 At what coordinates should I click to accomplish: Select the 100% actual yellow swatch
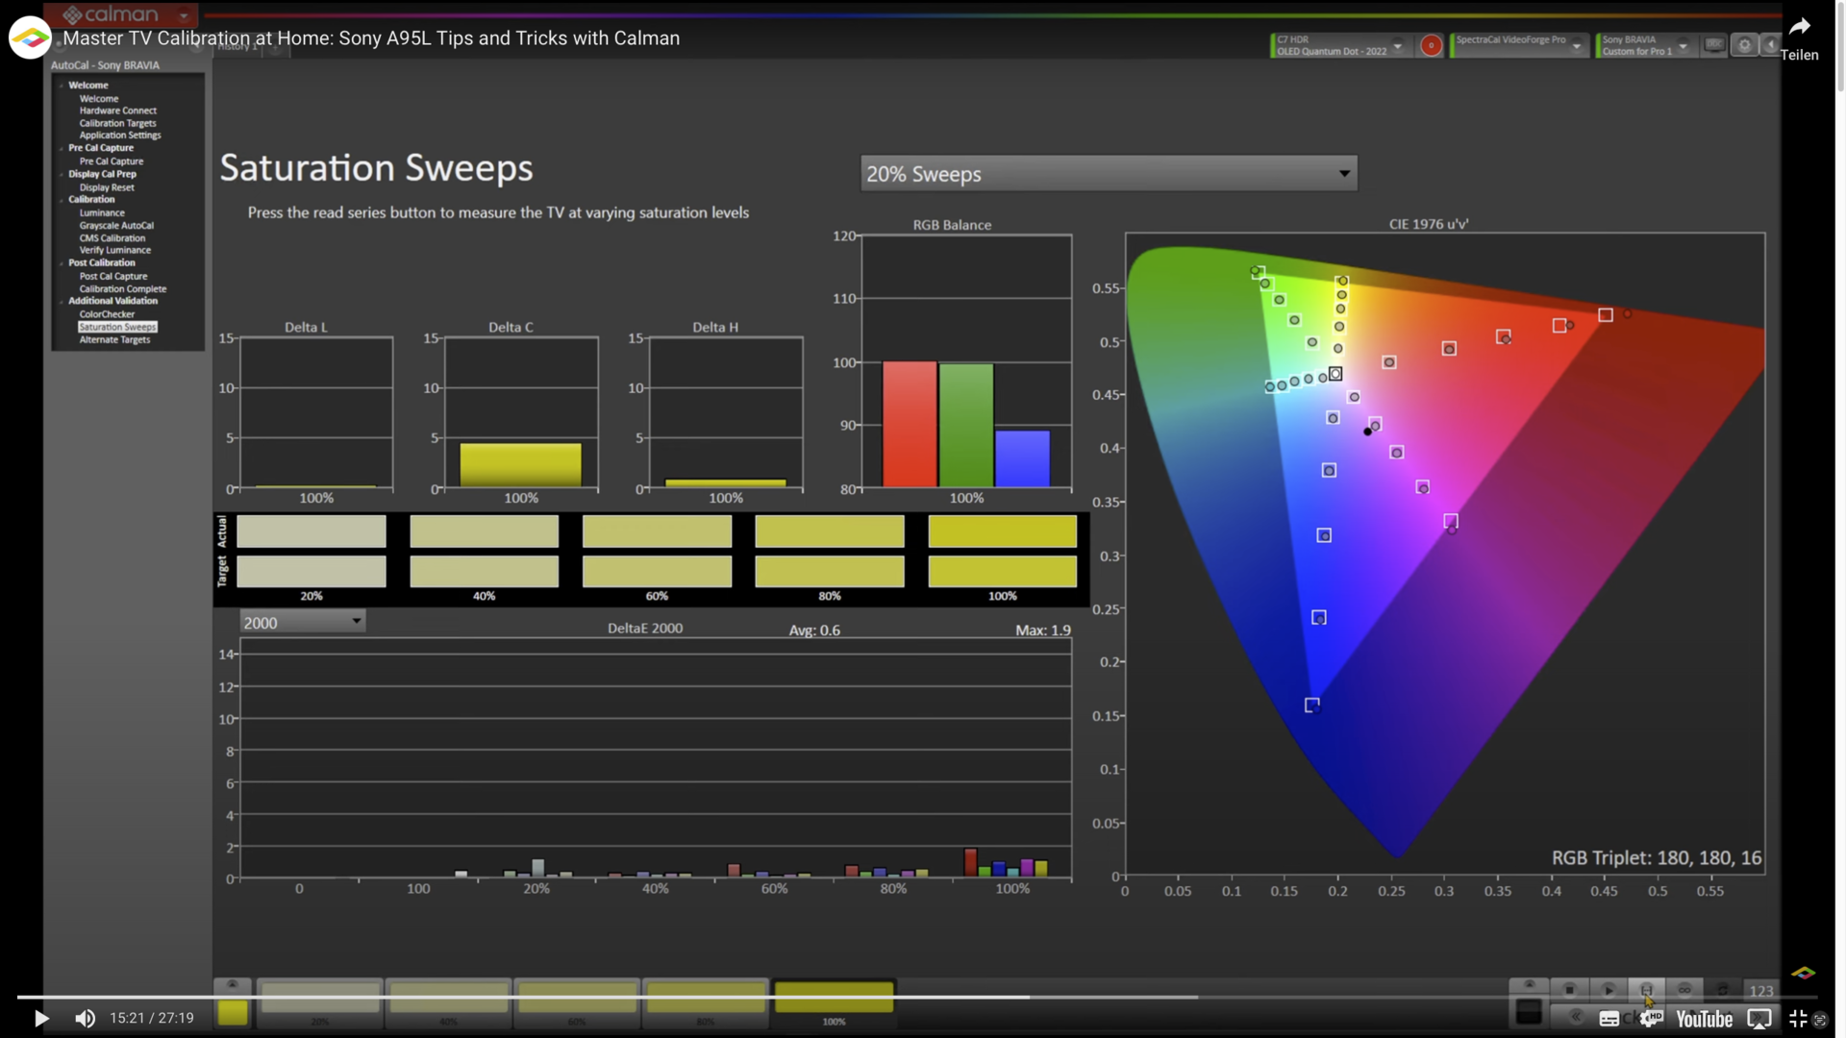[1002, 531]
